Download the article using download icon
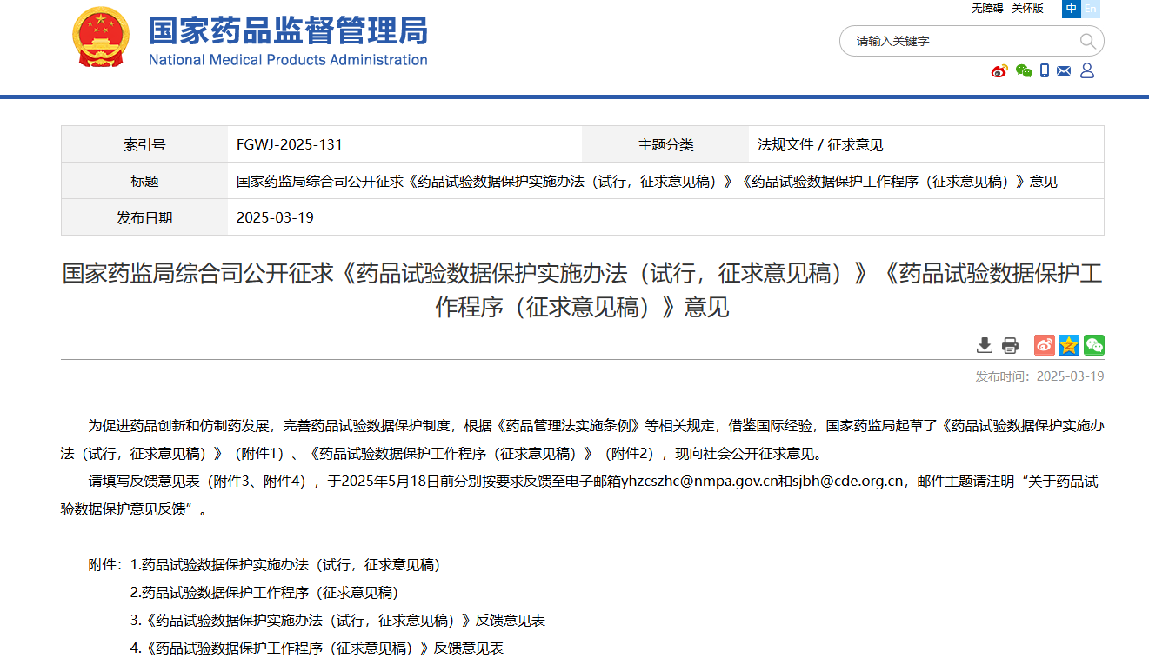Screen dimensions: 1149x665 coord(985,345)
